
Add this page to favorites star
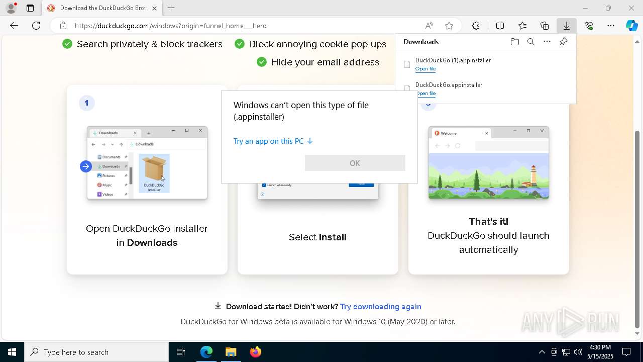click(x=449, y=26)
